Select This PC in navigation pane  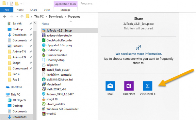point(15,95)
